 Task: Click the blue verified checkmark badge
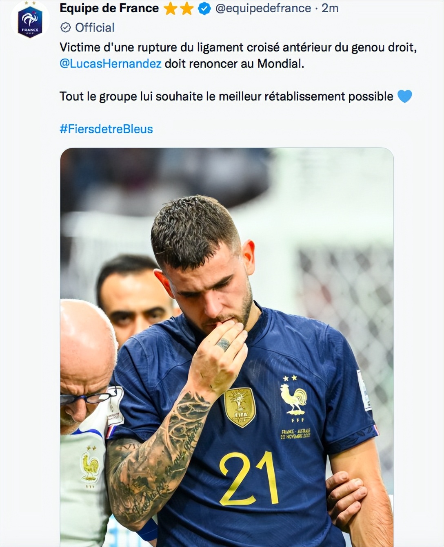click(x=204, y=9)
